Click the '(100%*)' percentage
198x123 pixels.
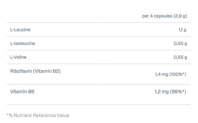coord(178,74)
